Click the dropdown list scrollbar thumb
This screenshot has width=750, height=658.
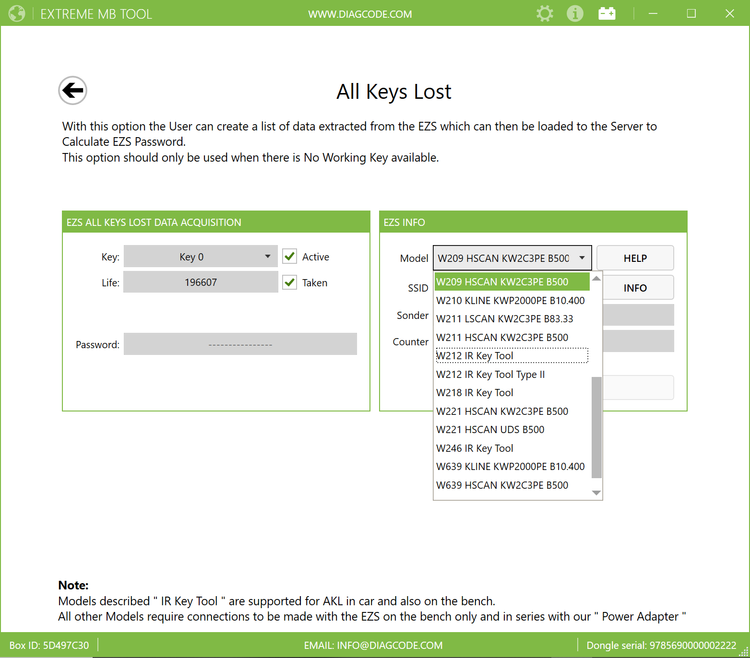pyautogui.click(x=596, y=427)
